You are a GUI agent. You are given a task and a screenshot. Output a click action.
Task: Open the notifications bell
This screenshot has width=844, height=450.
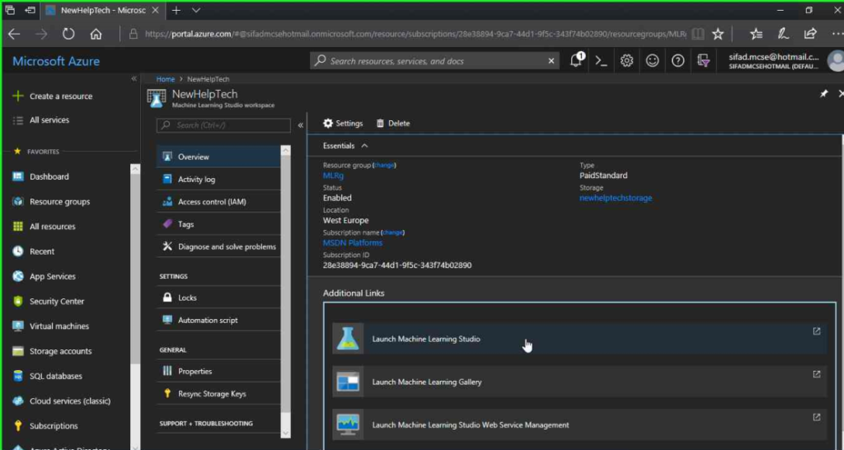point(576,60)
